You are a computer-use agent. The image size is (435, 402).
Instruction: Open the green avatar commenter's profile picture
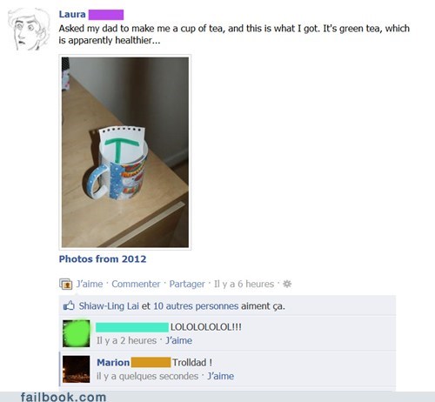click(77, 333)
